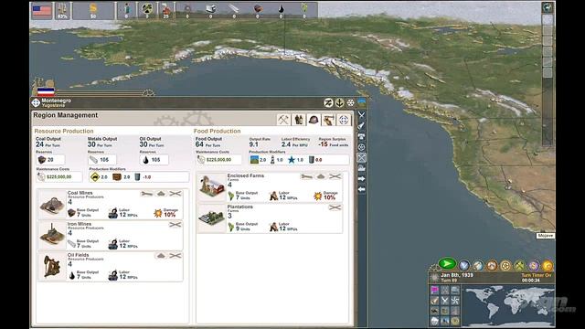Open the orange gauge round button
585x329 pixels.
(x=492, y=266)
